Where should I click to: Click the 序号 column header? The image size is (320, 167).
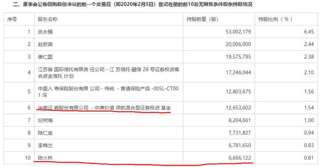pos(12,19)
